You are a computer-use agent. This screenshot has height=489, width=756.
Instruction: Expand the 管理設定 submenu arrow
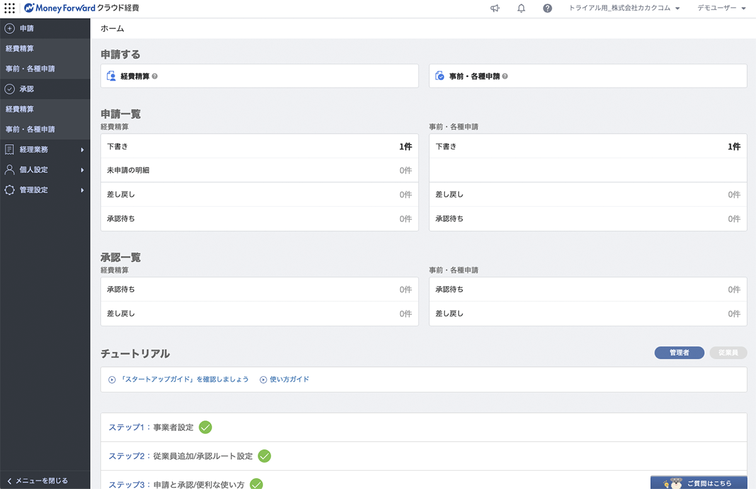83,190
